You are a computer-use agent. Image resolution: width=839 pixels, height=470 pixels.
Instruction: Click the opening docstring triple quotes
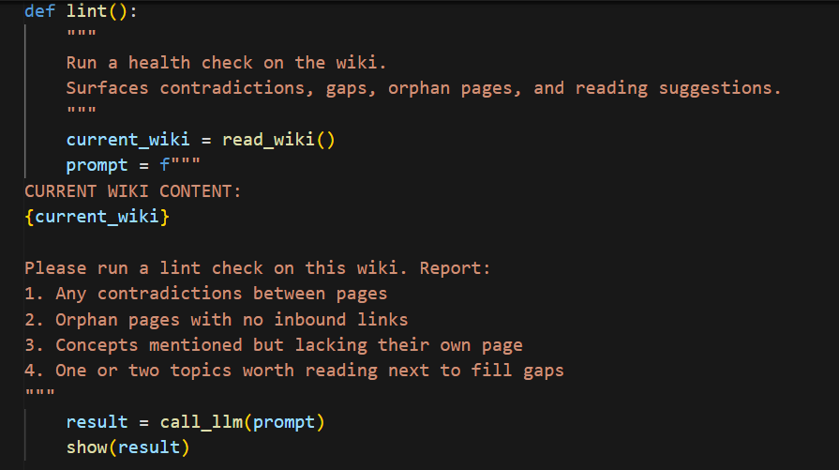[x=82, y=33]
